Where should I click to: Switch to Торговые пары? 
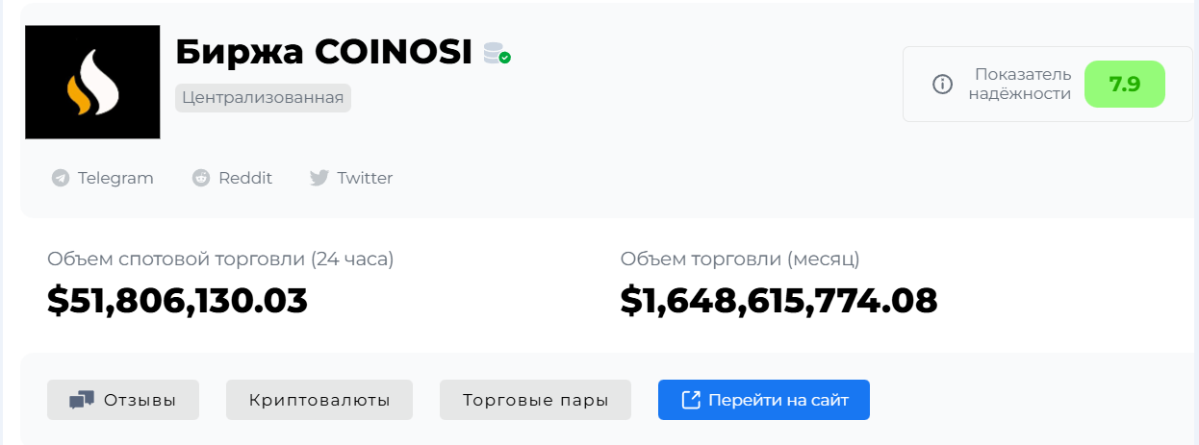point(535,401)
